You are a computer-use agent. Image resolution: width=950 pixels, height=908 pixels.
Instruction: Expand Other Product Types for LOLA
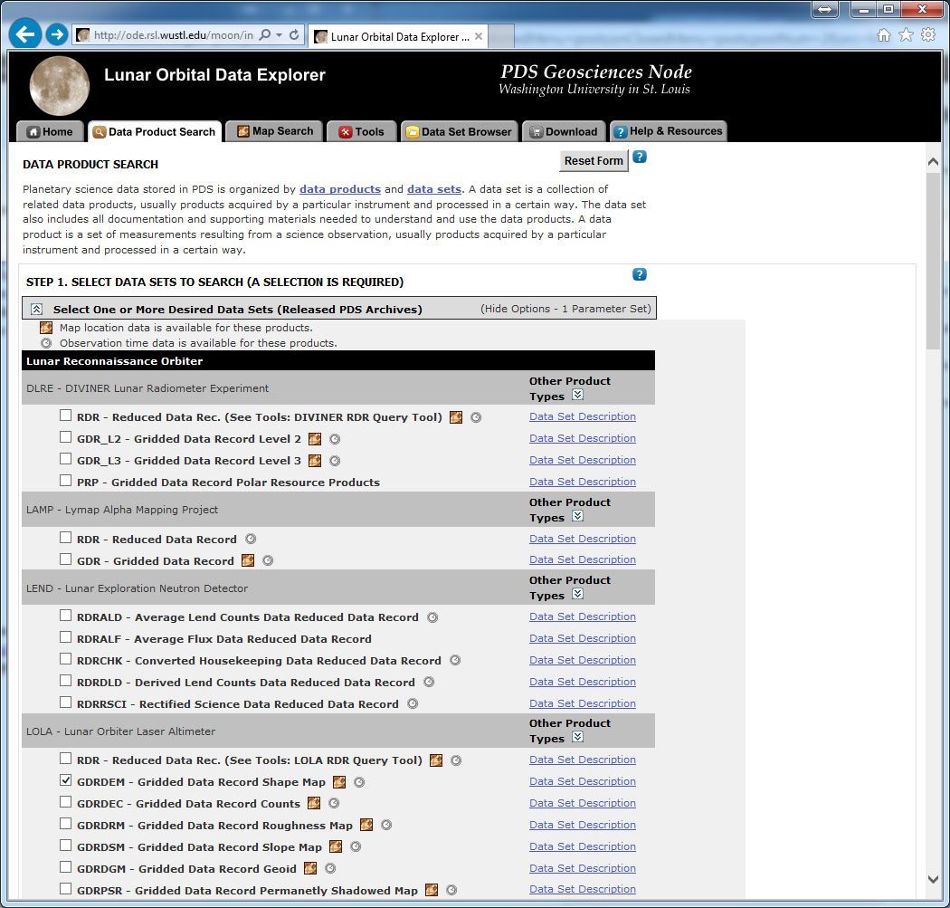[577, 737]
